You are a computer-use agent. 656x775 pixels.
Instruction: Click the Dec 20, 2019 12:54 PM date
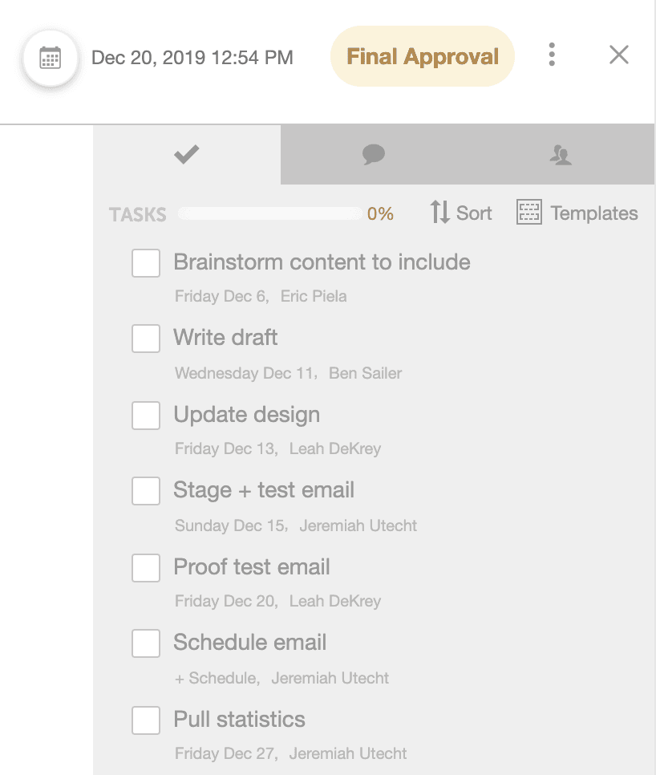tap(192, 58)
